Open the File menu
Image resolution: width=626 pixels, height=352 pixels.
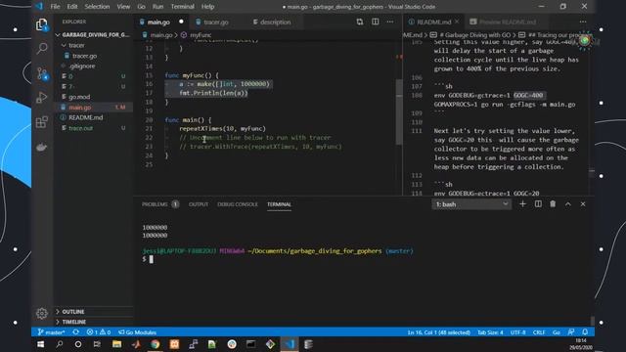click(55, 7)
